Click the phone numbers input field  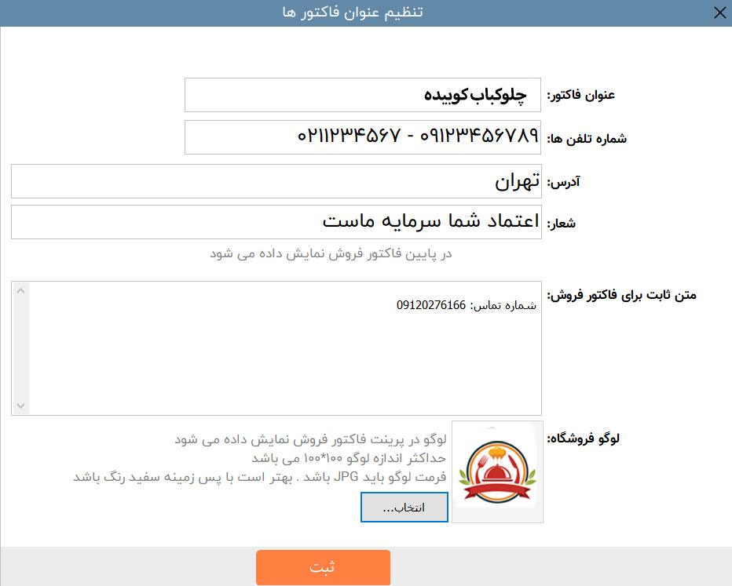(363, 137)
